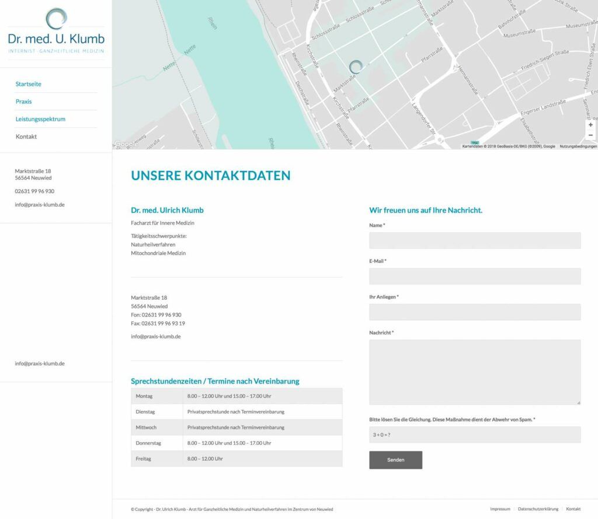This screenshot has height=519, width=598.
Task: Click the Fon: 02631 99 96 930 line
Action: click(156, 315)
